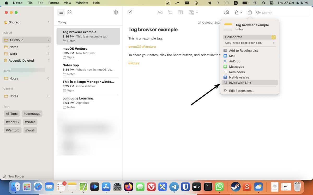Create a new note with the compose icon
Viewport: 313px width, 195px height.
[129, 12]
